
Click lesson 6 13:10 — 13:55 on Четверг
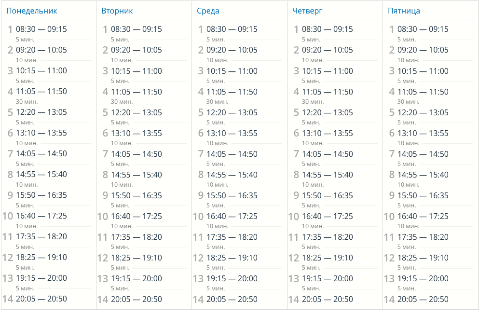328,133
